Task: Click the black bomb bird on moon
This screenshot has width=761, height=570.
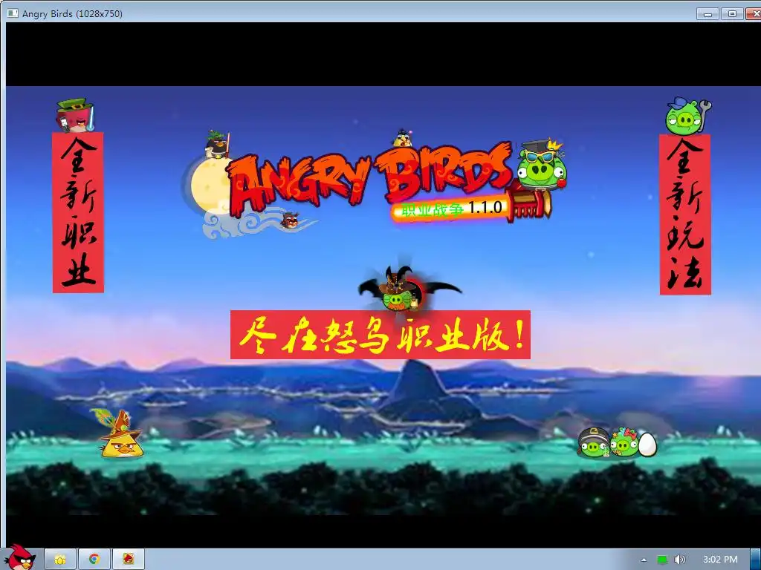Action: 217,144
